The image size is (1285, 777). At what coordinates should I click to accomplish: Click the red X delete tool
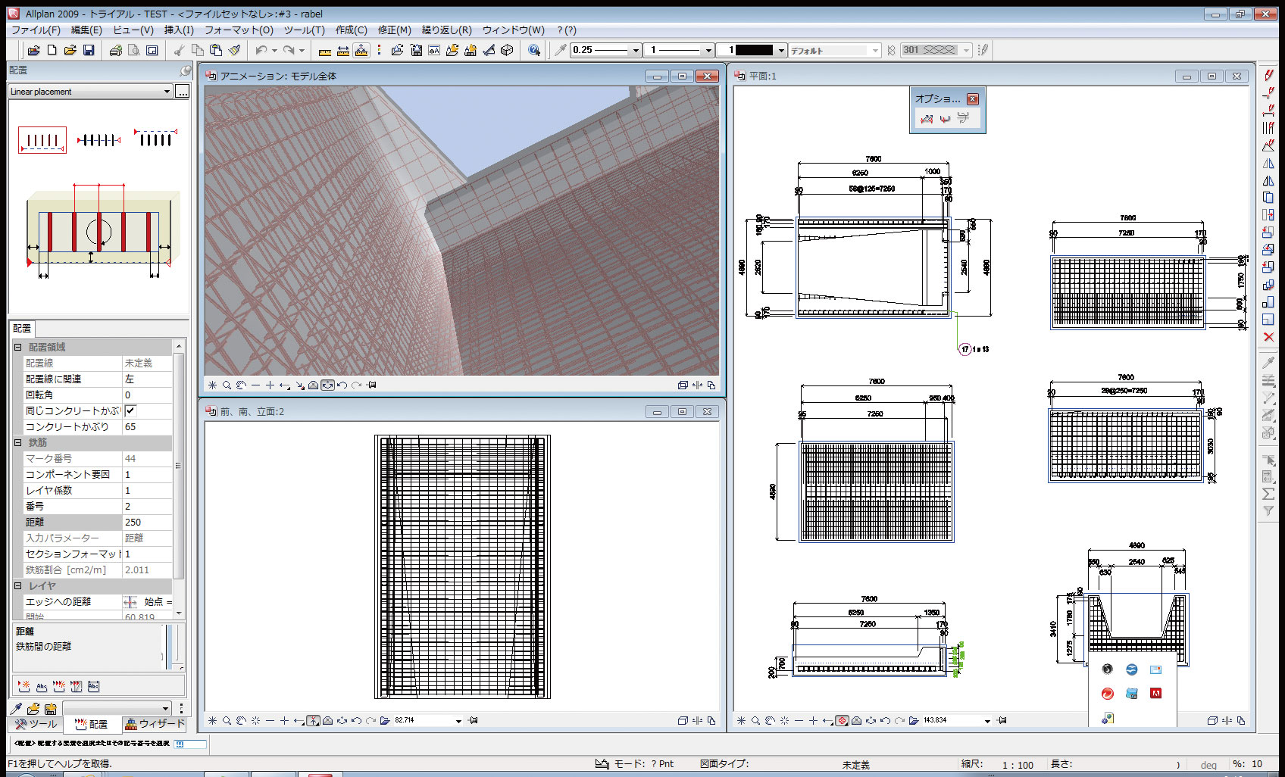[x=1268, y=337]
